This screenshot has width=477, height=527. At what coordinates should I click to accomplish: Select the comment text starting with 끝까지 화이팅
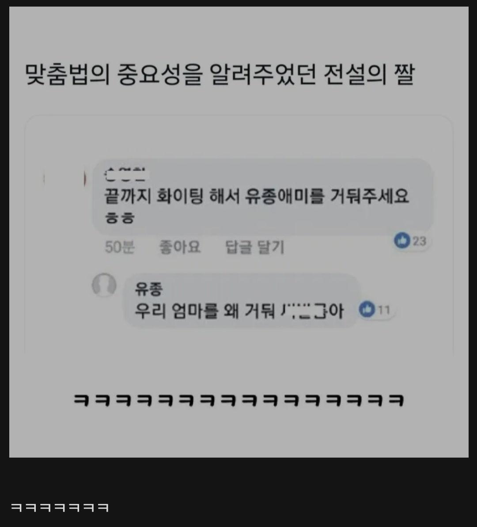click(257, 206)
